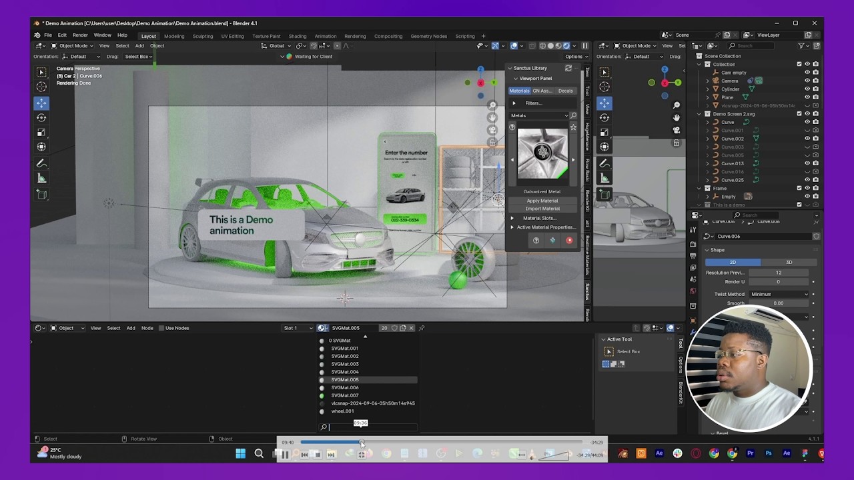Open the weather widget showing Mostly cloudy
This screenshot has height=480, width=854.
point(60,453)
